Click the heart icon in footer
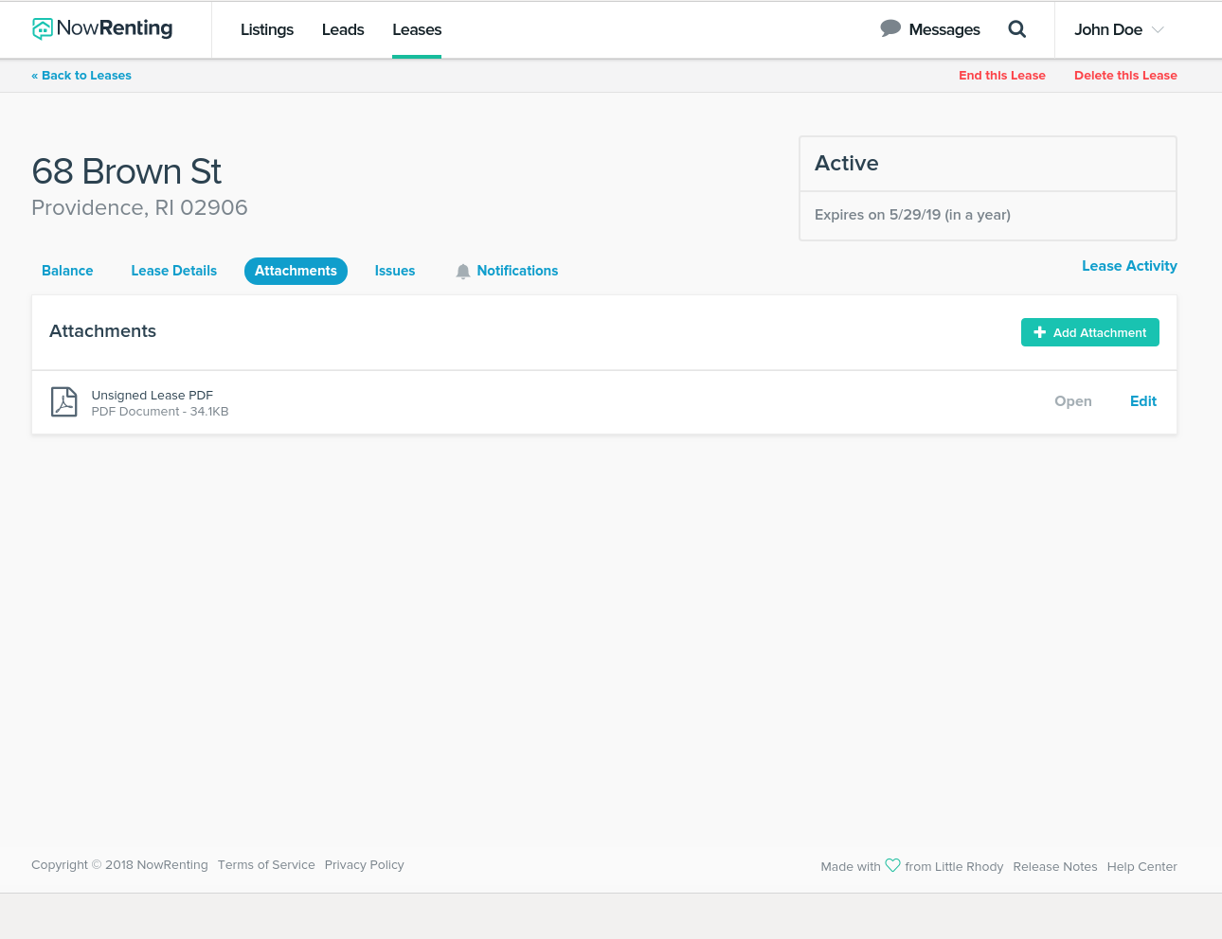The width and height of the screenshot is (1222, 939). (x=892, y=865)
